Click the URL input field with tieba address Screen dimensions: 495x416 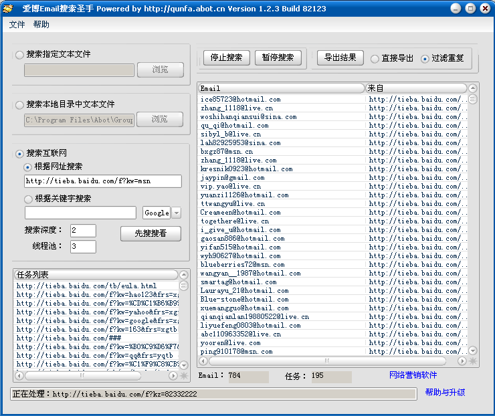[103, 181]
